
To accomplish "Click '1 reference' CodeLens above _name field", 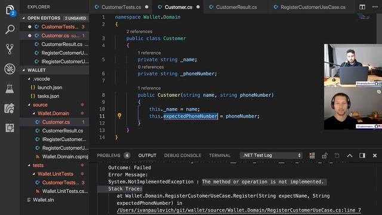I will click(x=149, y=53).
